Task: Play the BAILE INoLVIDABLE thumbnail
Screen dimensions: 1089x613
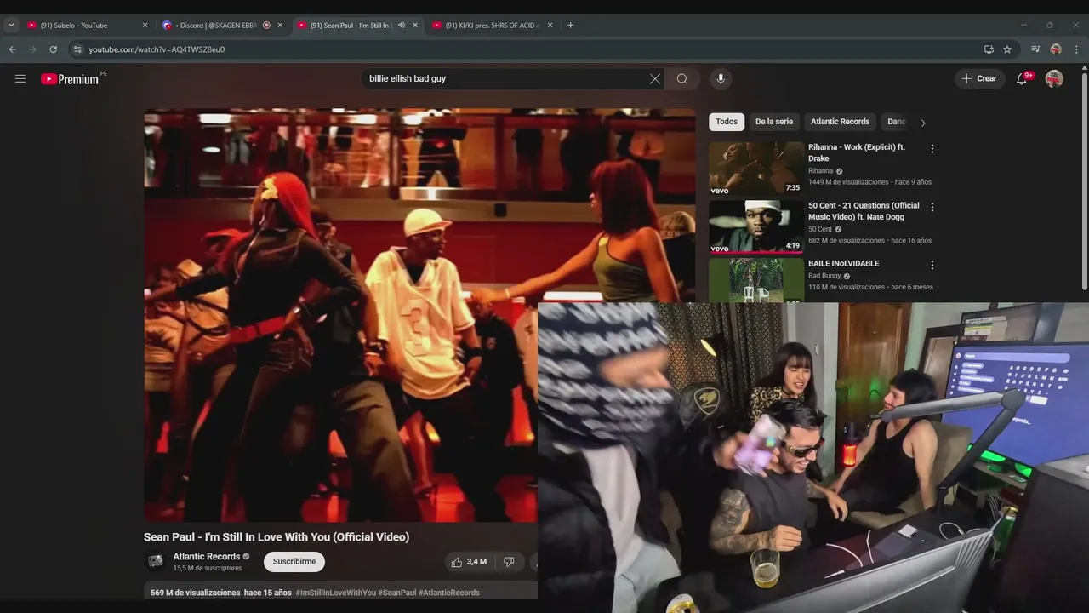Action: point(756,280)
